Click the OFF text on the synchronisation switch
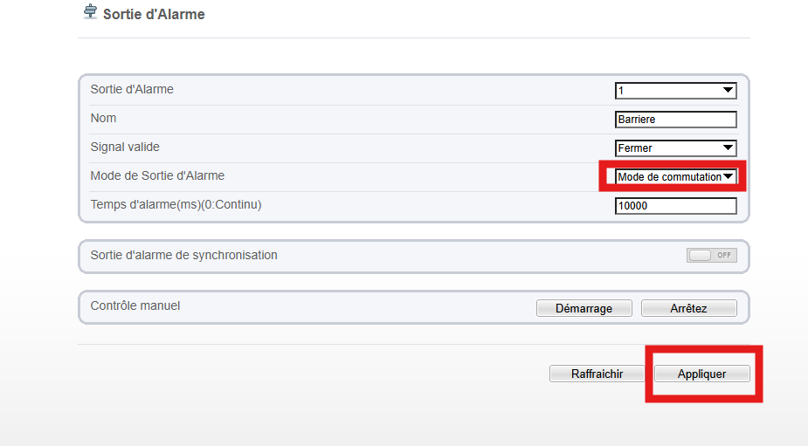Viewport: 808px width, 446px height. point(724,255)
